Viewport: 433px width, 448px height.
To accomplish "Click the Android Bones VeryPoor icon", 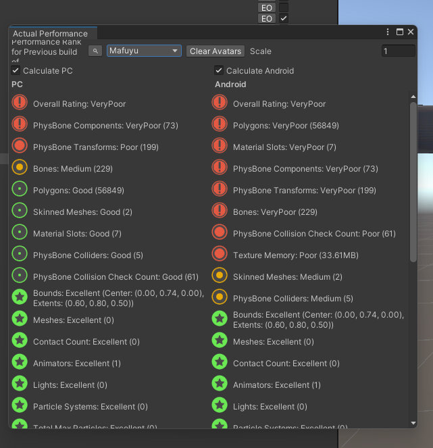I will (220, 210).
